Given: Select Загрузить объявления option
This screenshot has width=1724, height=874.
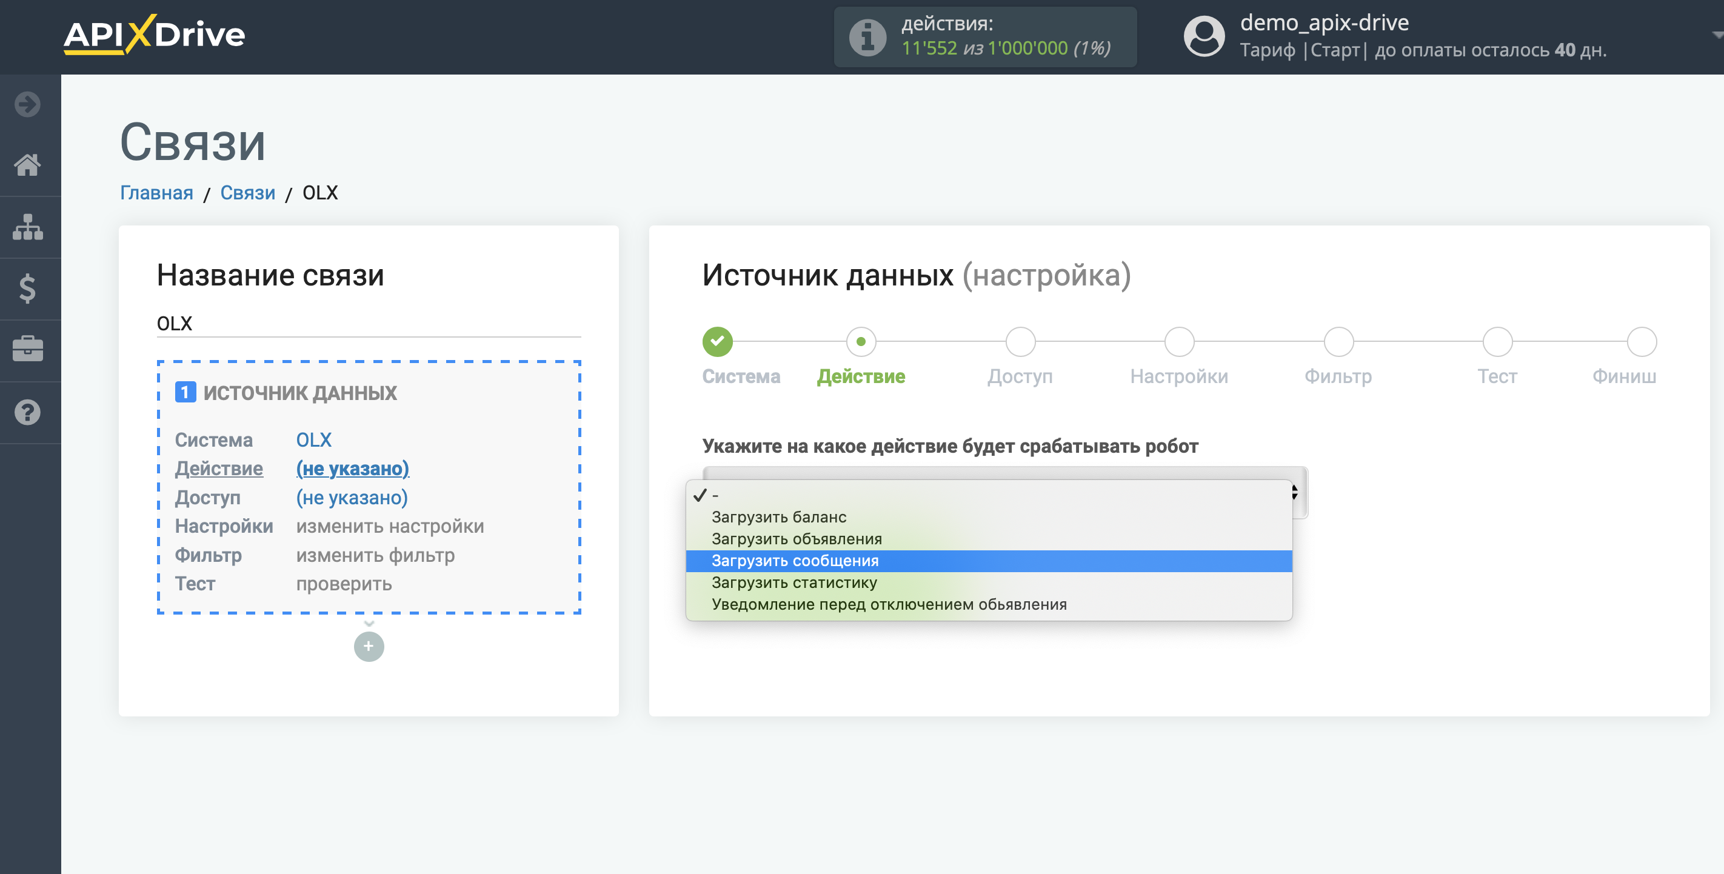Looking at the screenshot, I should 989,539.
